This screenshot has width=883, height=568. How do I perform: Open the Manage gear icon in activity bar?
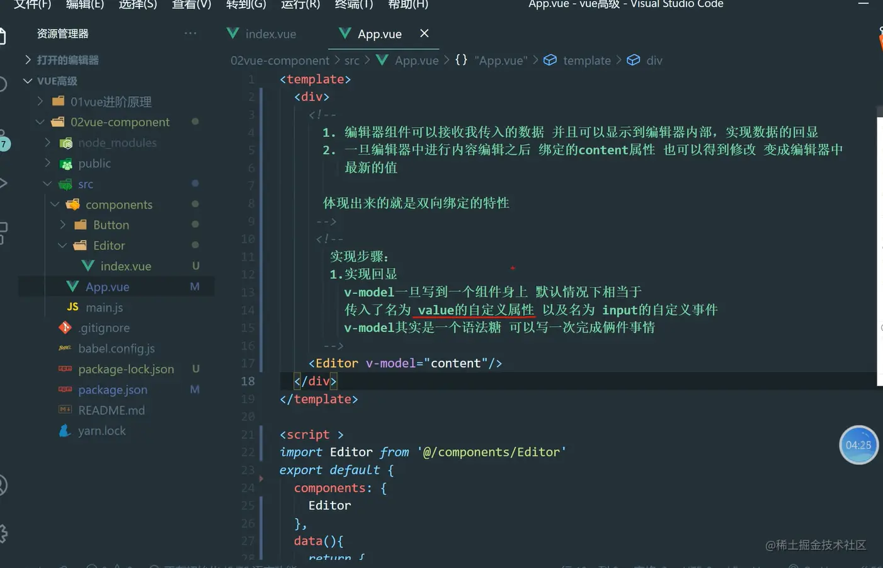(x=3, y=533)
